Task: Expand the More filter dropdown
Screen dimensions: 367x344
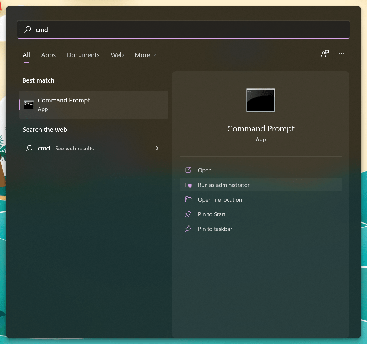Action: tap(146, 55)
